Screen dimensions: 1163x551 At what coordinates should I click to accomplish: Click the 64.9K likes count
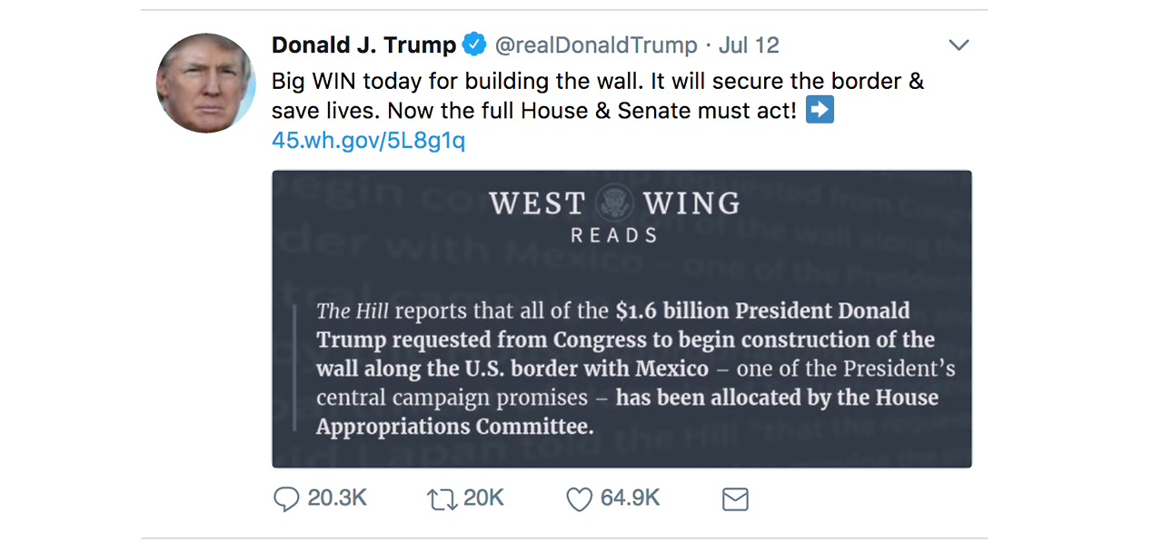(630, 498)
